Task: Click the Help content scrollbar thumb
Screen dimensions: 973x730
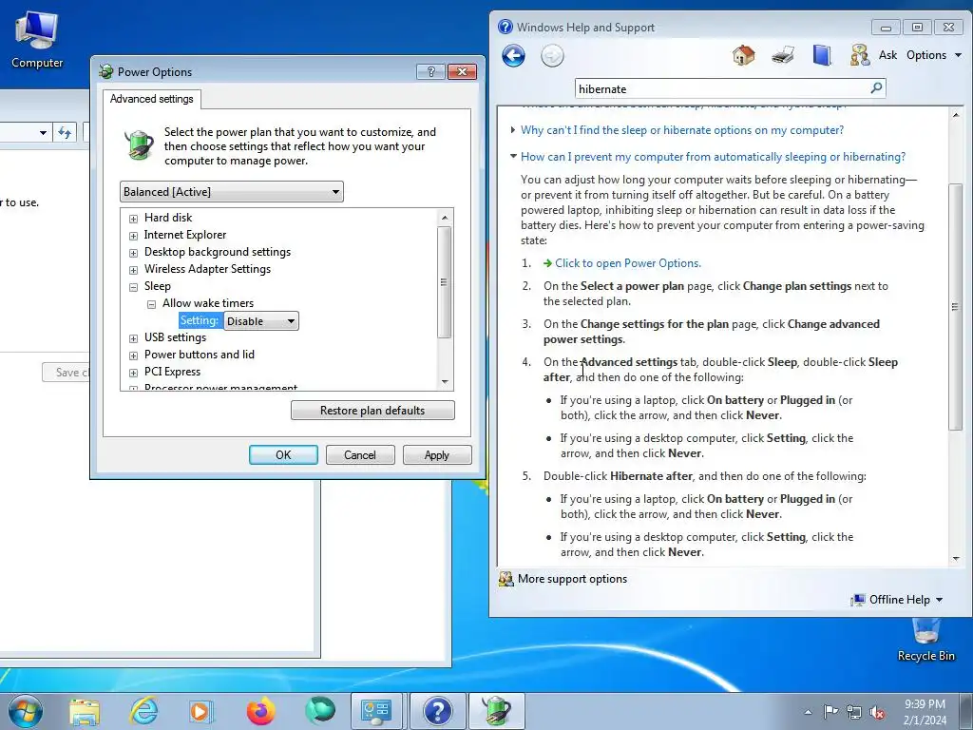Action: (956, 307)
